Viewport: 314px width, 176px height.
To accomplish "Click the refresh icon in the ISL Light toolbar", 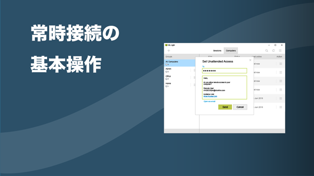I will 273,51.
